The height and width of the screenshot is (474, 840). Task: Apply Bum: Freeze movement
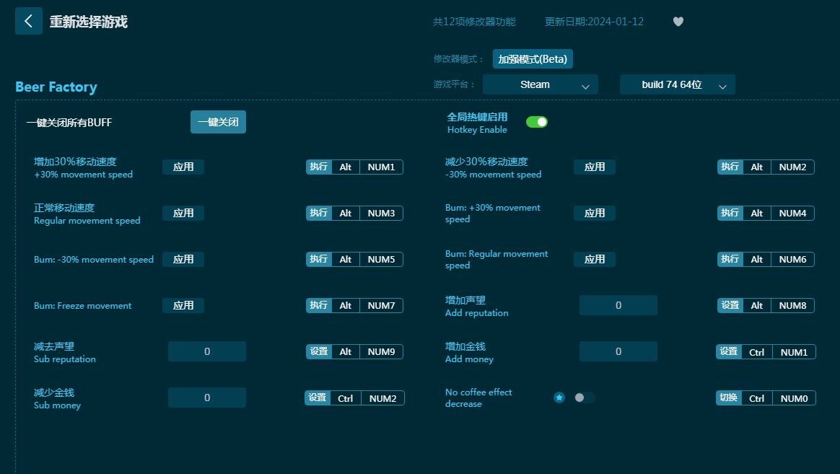183,305
